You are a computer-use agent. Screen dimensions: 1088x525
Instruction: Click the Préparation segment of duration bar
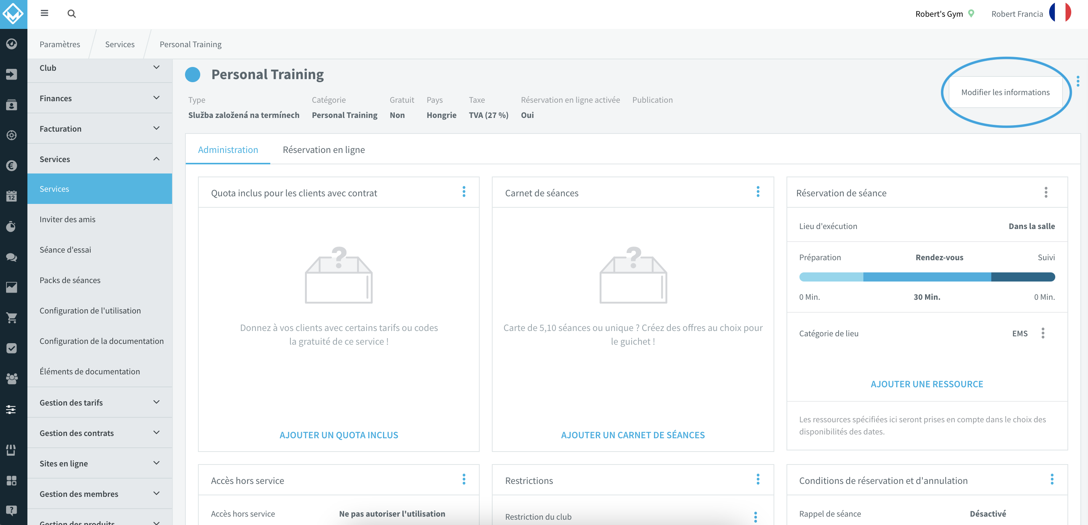click(x=831, y=277)
